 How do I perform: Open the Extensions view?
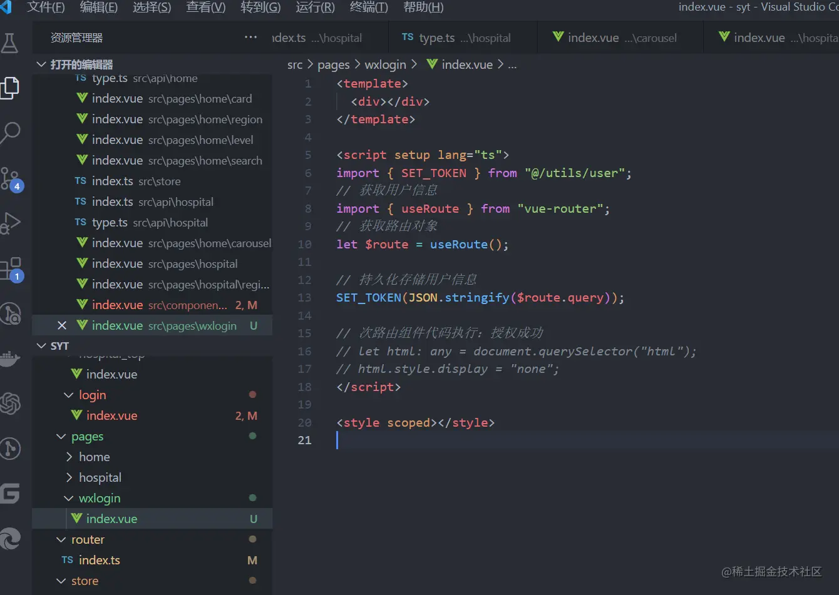[x=11, y=269]
